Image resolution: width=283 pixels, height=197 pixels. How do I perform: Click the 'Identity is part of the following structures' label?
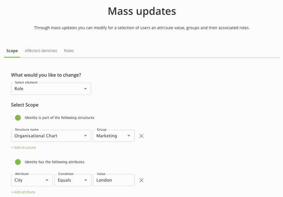pyautogui.click(x=59, y=118)
